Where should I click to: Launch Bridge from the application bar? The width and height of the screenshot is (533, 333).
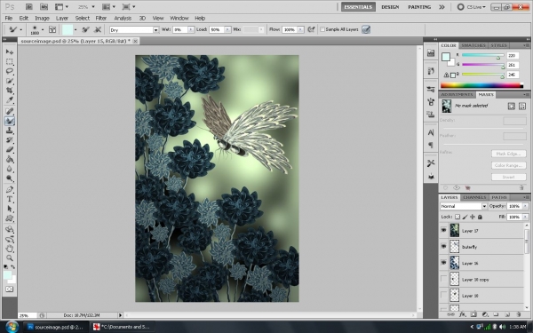pyautogui.click(x=29, y=7)
